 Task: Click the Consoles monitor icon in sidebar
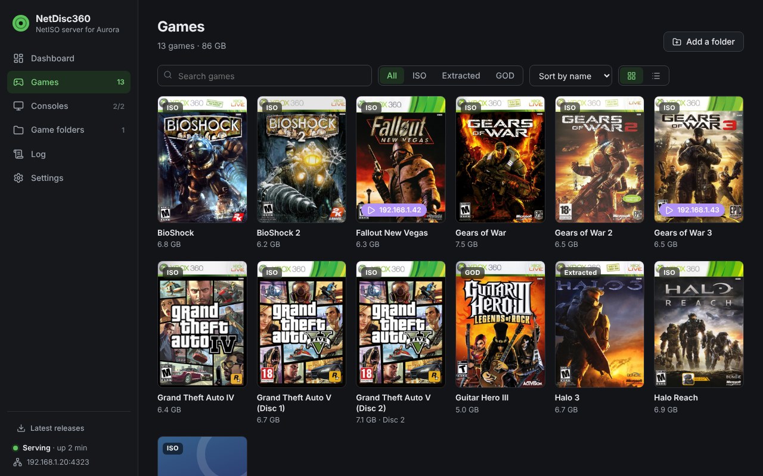18,106
